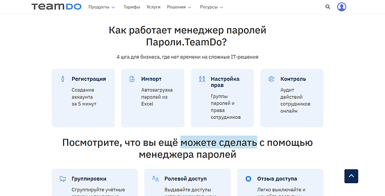Click the heading 'Как работает менеджер паролей'
The image size is (385, 196).
[188, 30]
